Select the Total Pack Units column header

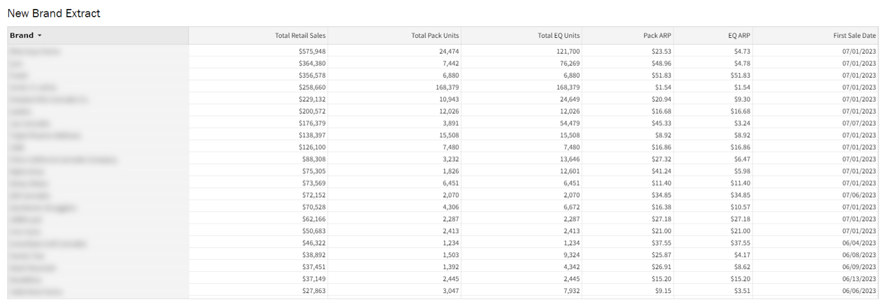coord(435,36)
